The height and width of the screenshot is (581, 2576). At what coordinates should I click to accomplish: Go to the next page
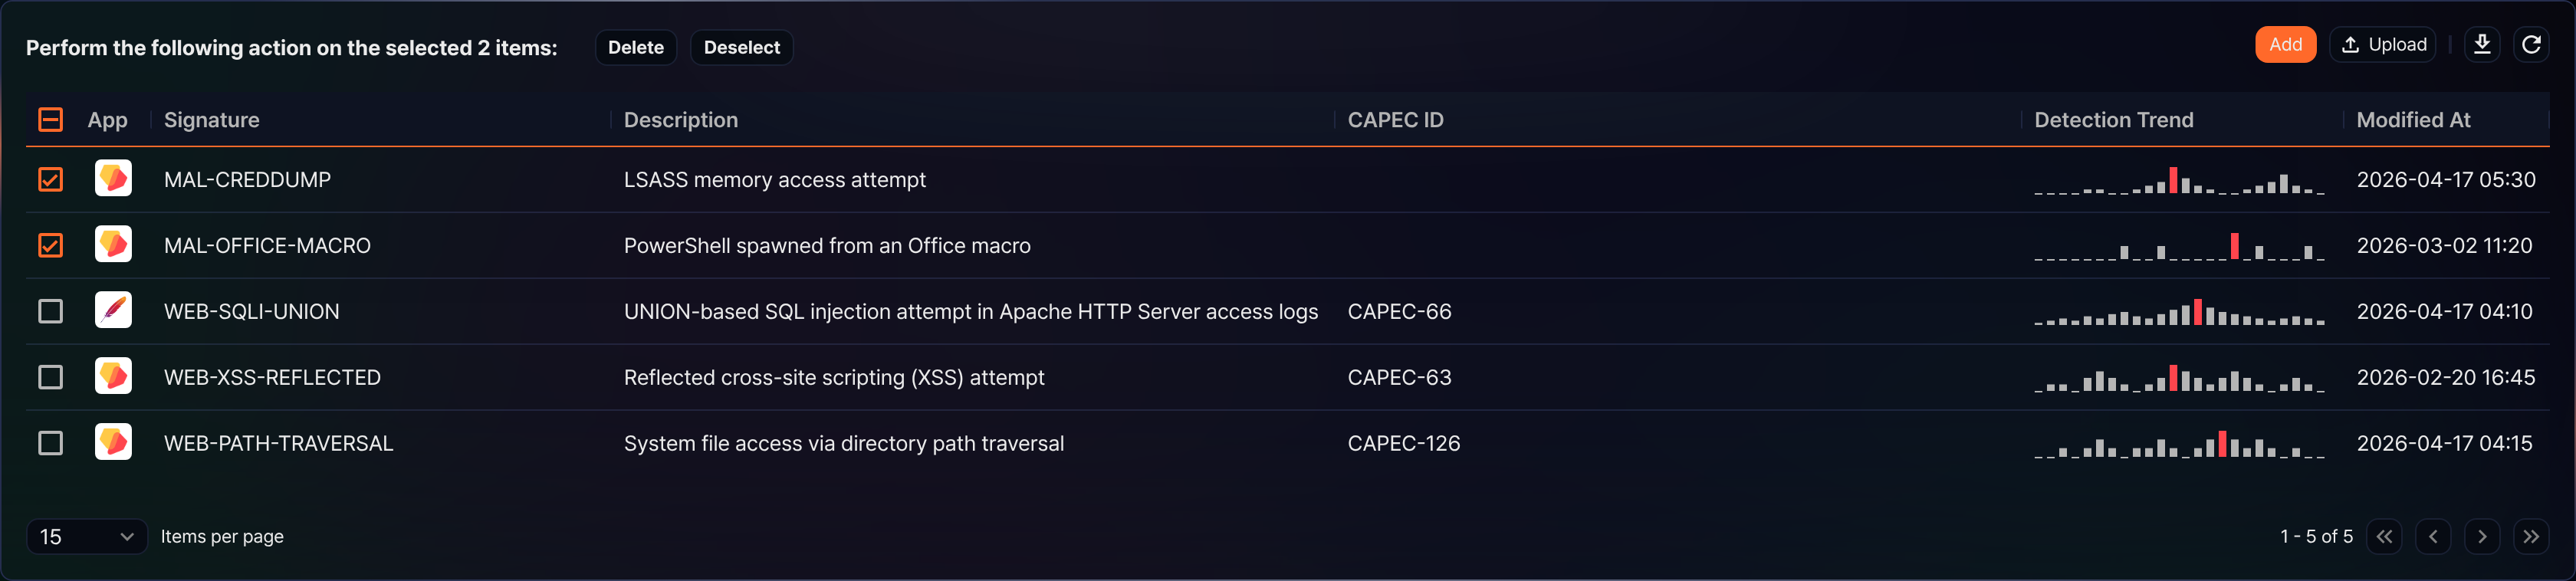tap(2482, 537)
